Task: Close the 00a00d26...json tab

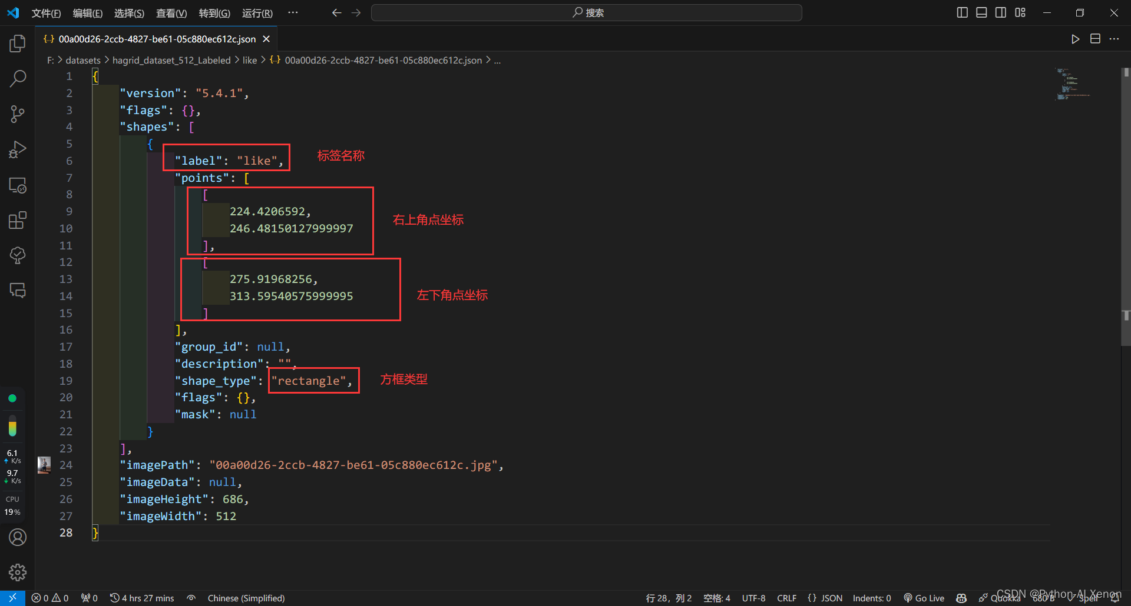Action: pos(266,39)
